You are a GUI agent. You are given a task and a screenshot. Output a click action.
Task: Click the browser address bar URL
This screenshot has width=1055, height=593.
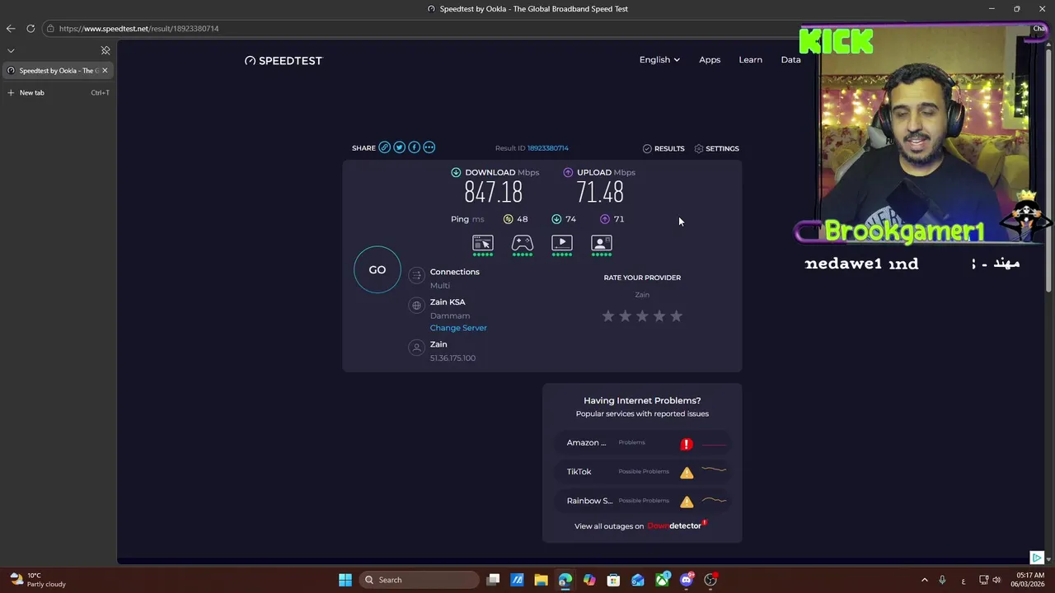(138, 28)
